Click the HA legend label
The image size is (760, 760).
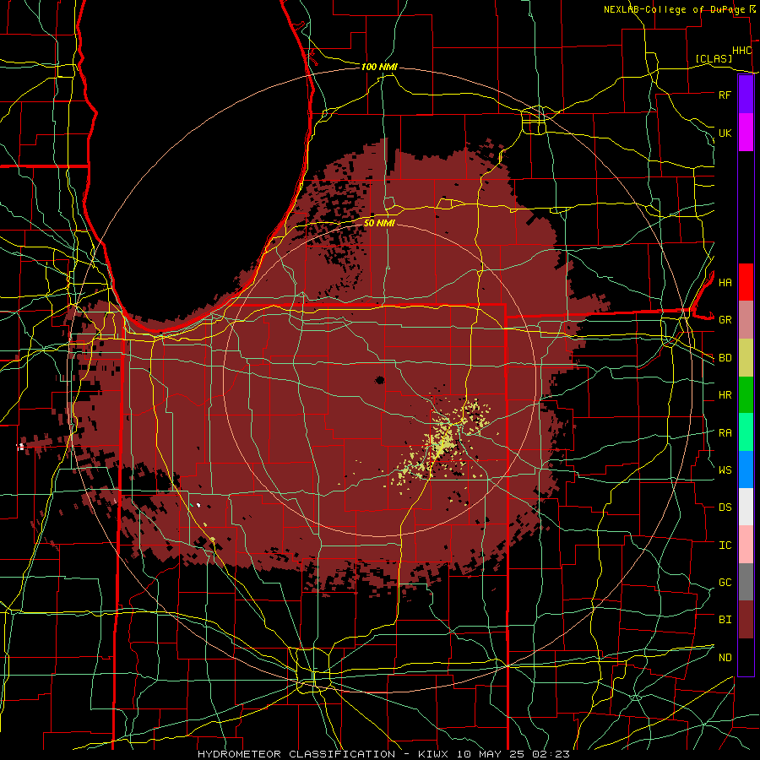click(725, 282)
